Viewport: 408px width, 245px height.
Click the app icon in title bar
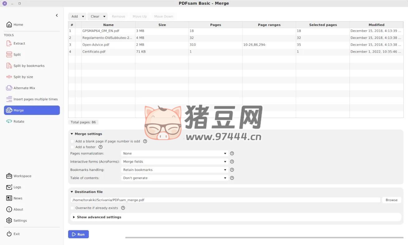click(5, 3)
